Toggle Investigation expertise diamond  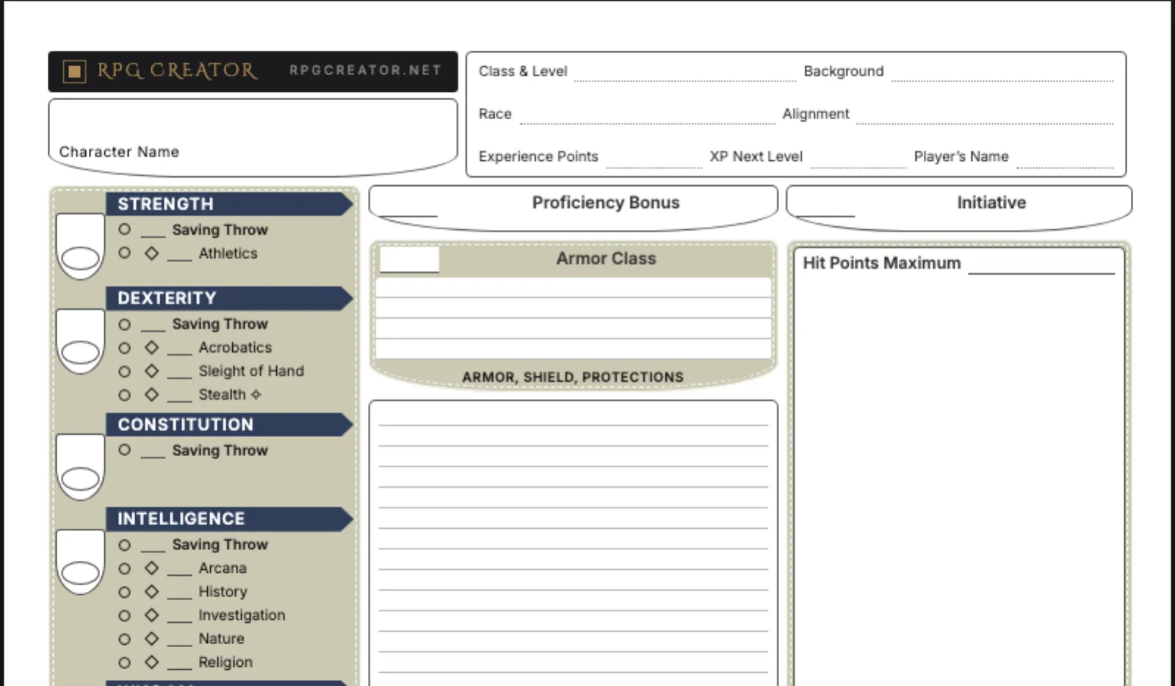click(x=151, y=615)
